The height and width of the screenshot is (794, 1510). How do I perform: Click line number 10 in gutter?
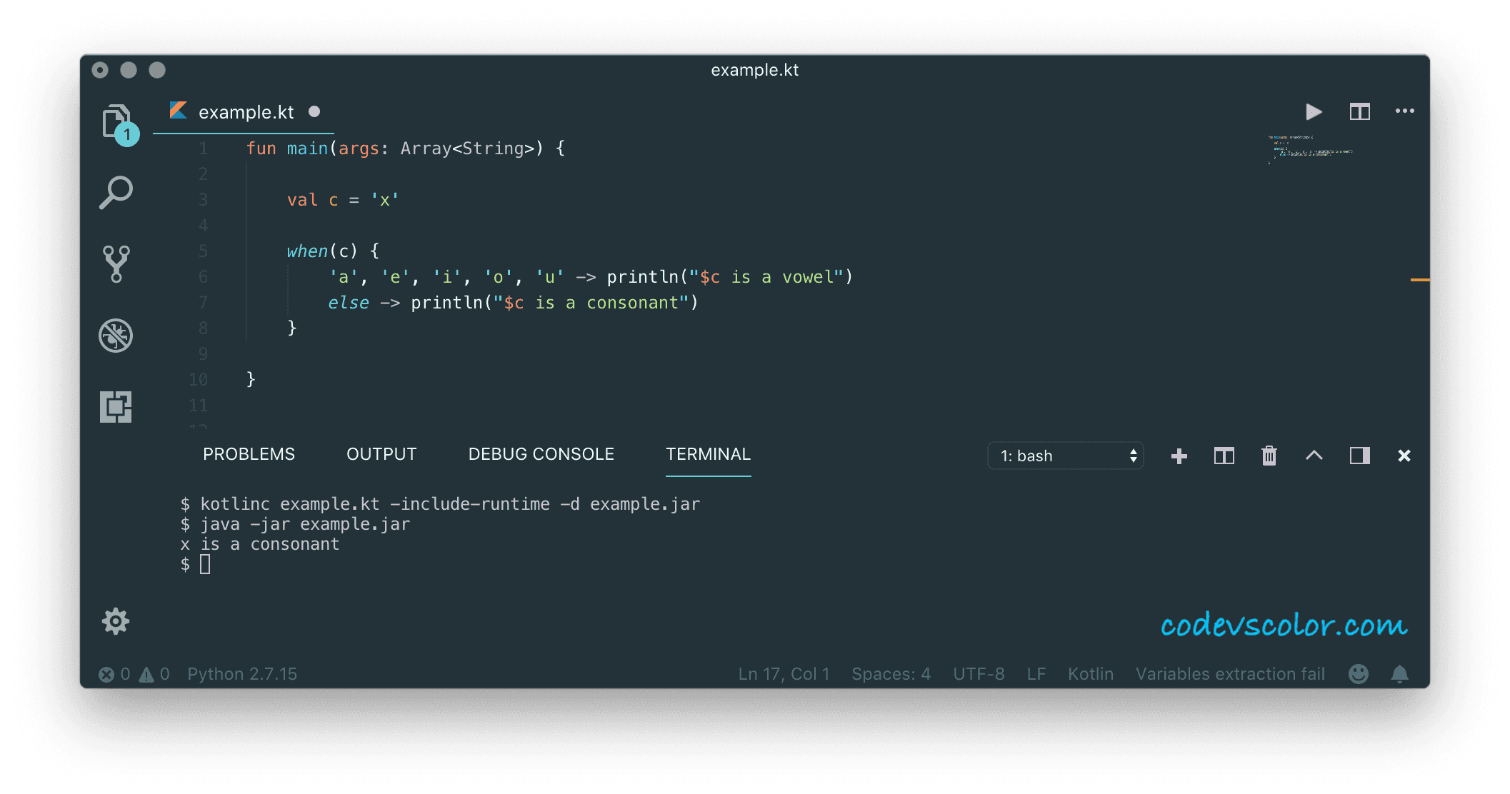pyautogui.click(x=198, y=380)
